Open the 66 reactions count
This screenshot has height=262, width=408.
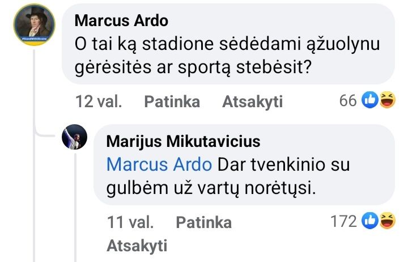point(347,101)
